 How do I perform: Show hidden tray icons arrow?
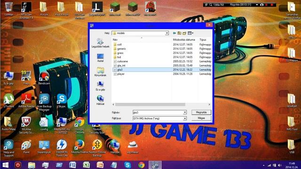coord(263,165)
